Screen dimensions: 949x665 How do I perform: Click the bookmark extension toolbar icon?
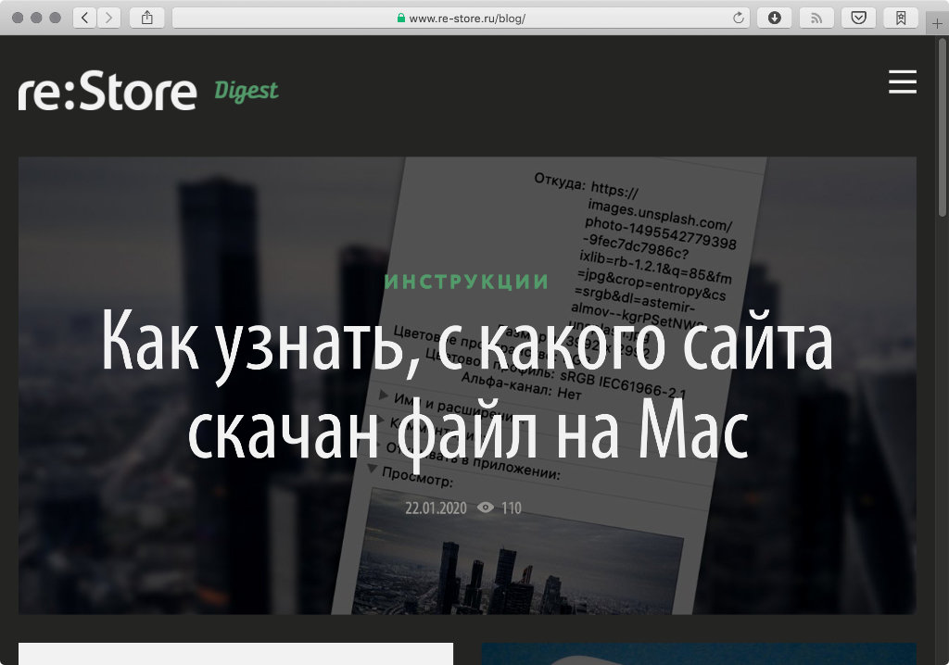tap(901, 18)
